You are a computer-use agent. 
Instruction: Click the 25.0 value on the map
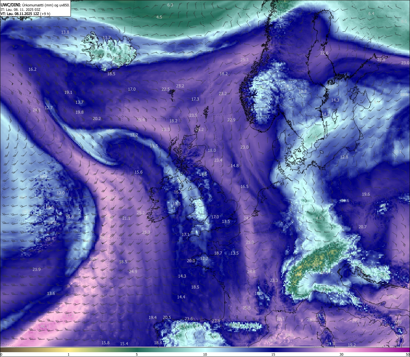[250, 242]
